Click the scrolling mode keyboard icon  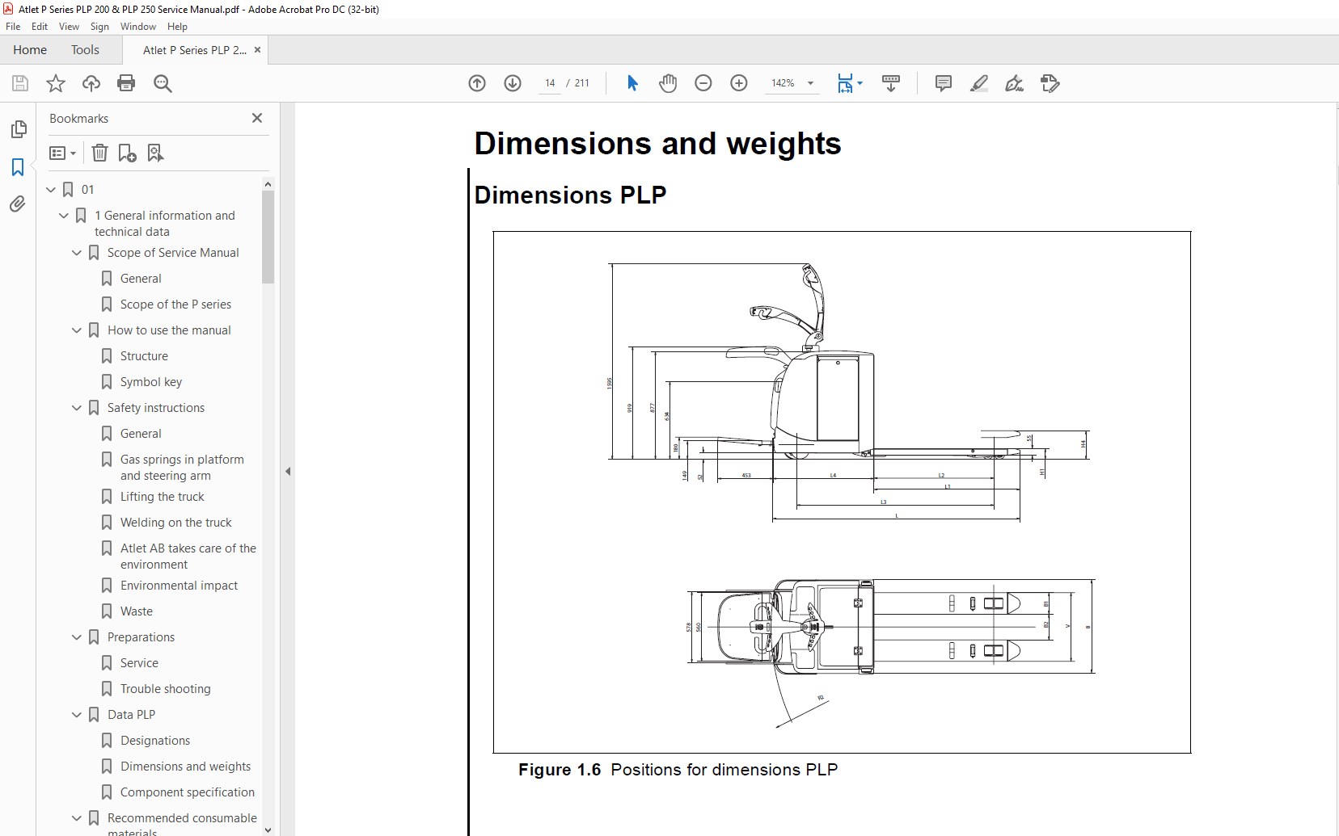pos(891,83)
